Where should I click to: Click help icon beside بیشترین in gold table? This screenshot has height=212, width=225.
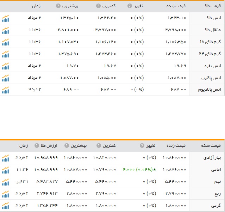pyautogui.click(x=58, y=6)
